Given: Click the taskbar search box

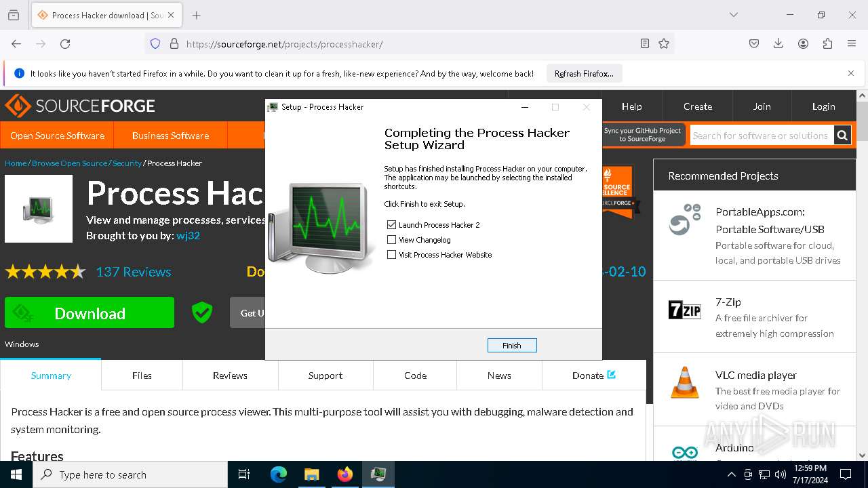Looking at the screenshot, I should tap(130, 474).
